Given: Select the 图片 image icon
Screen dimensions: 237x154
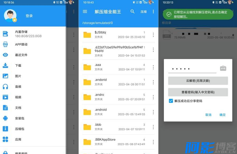Looking at the screenshot, I should pyautogui.click(x=6, y=76).
